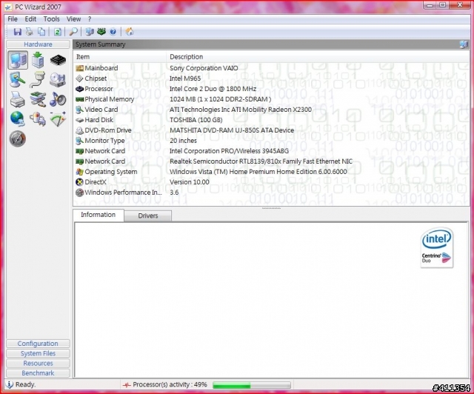Click 'Processor(s) activity : 49%' status text
The width and height of the screenshot is (474, 394).
170,384
